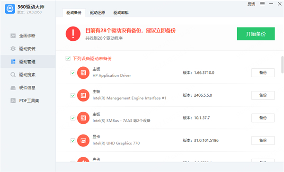This screenshot has width=284, height=172.
Task: Click 备份 for Intel UHD Graphics 770
Action: [263, 140]
